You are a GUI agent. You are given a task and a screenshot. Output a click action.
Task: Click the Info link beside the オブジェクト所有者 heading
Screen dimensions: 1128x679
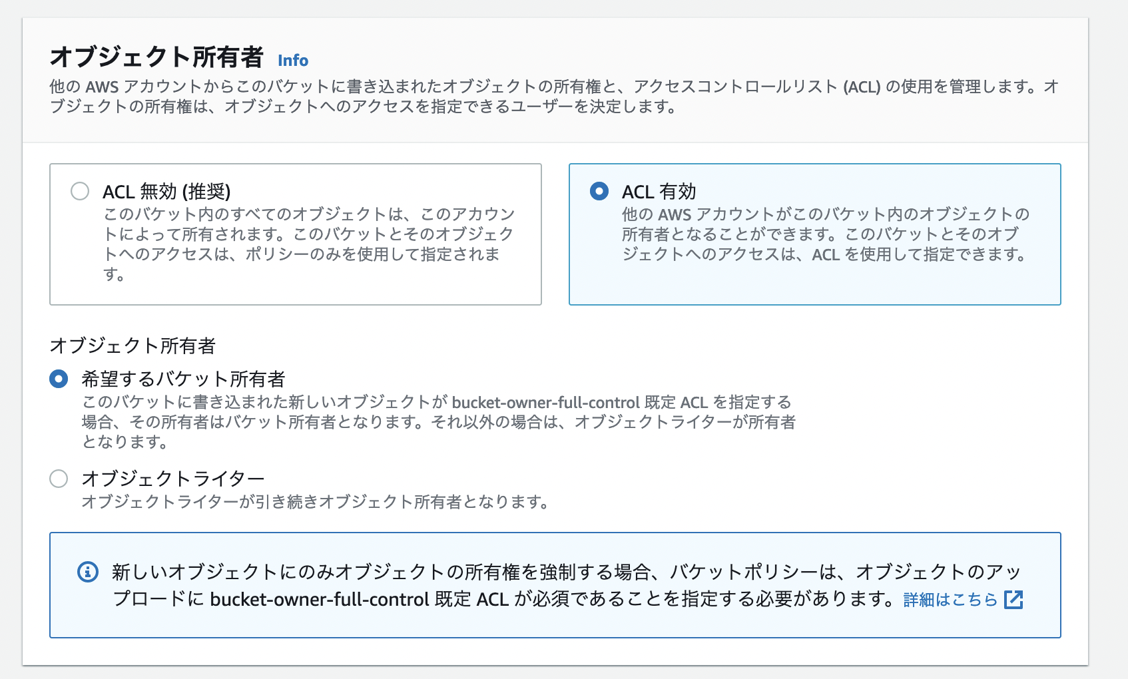[x=293, y=61]
